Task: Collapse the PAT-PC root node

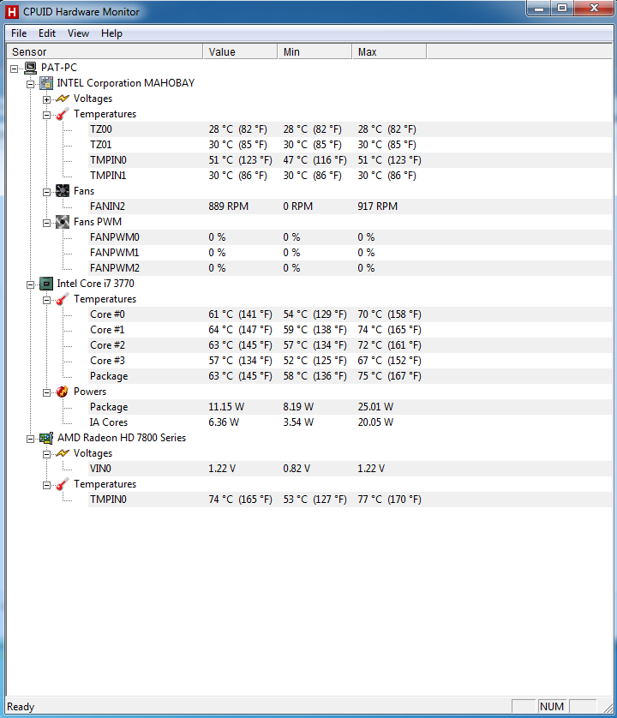Action: (x=15, y=69)
